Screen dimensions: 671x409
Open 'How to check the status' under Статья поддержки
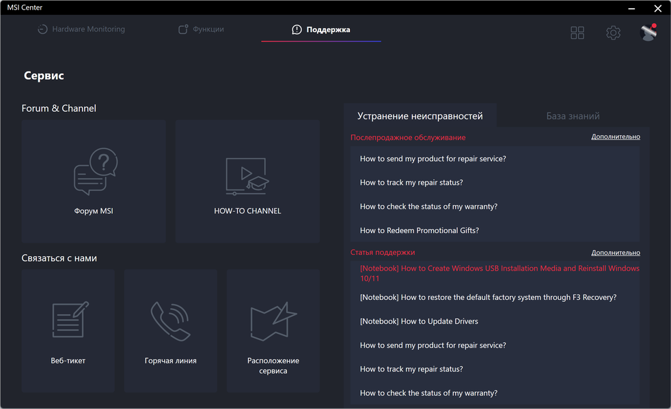[x=428, y=393]
